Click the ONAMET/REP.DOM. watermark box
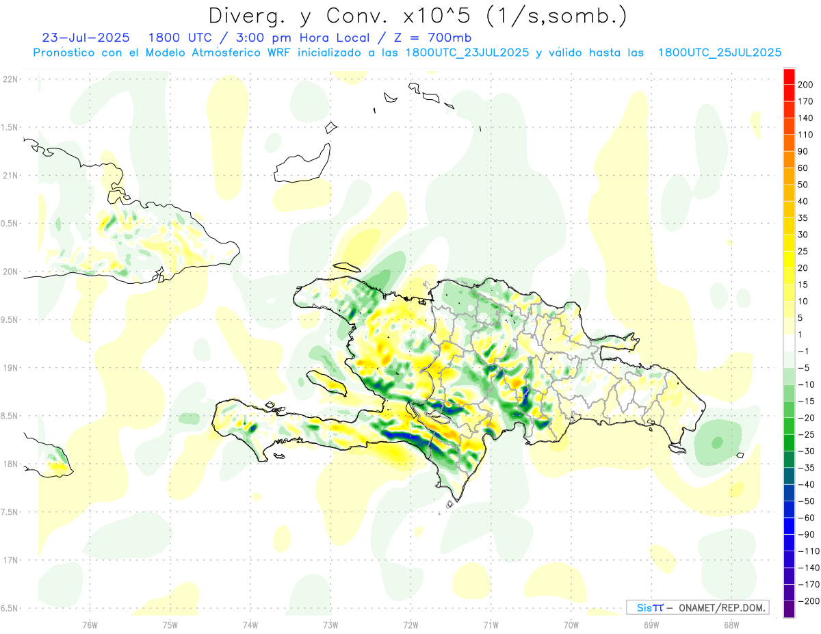This screenshot has height=634, width=821. [x=697, y=607]
